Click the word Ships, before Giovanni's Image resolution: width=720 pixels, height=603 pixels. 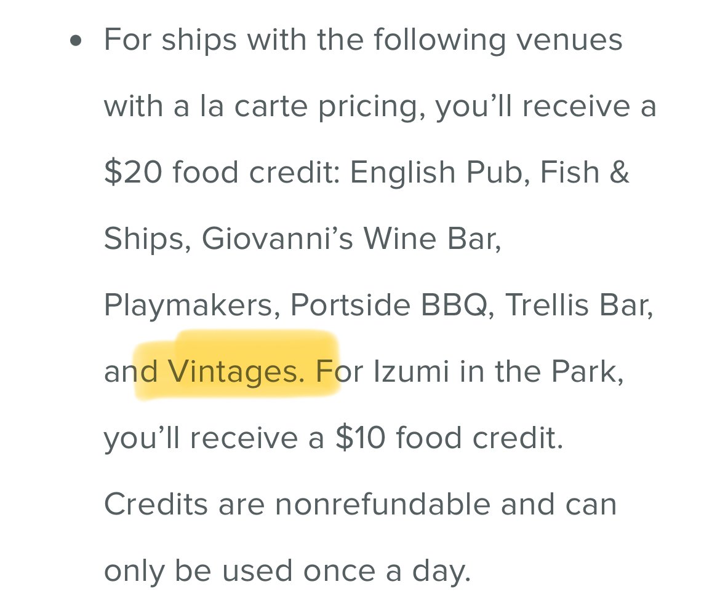pos(148,240)
